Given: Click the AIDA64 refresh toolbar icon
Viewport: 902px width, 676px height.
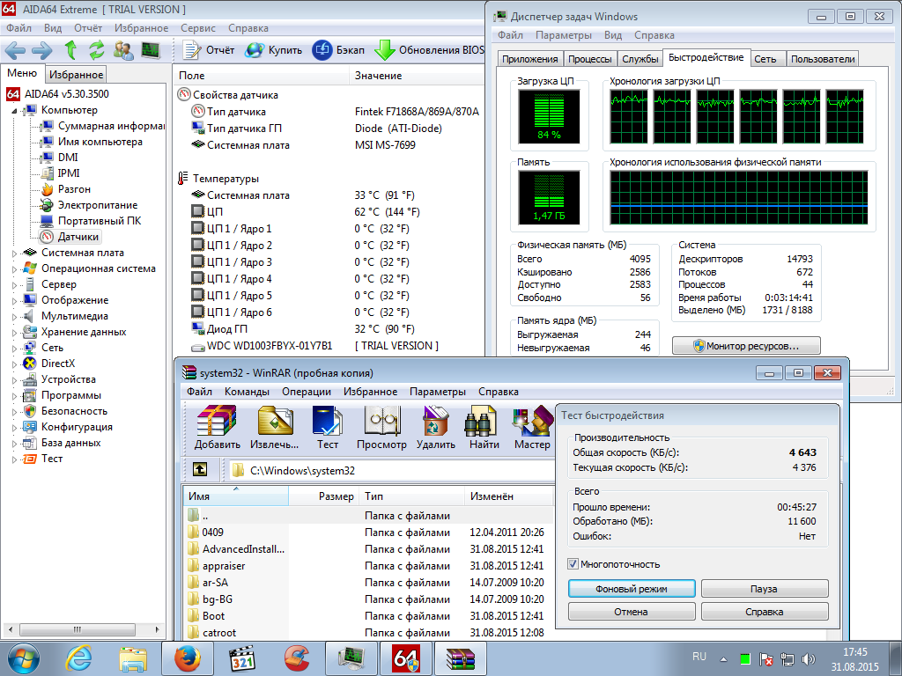Looking at the screenshot, I should tap(97, 50).
